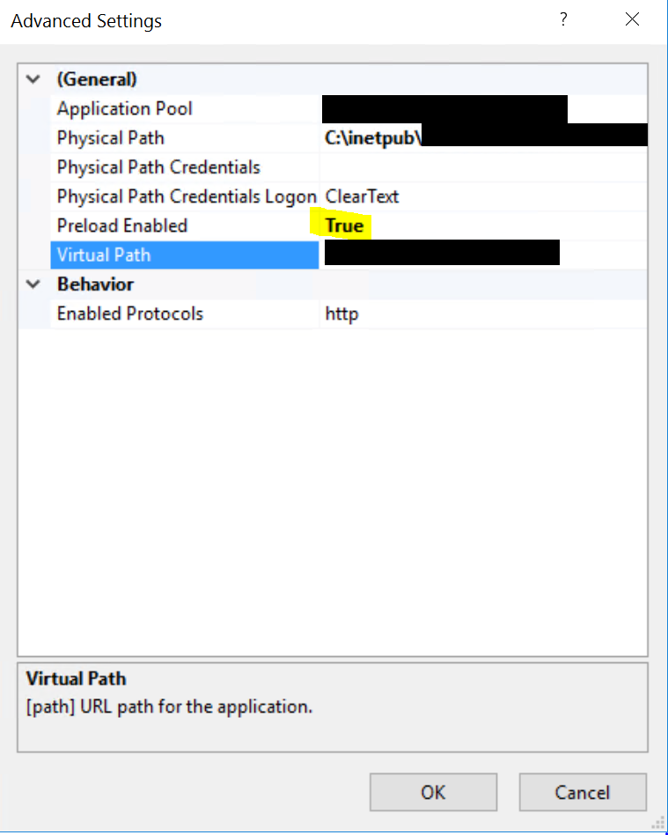This screenshot has height=835, width=668.
Task: Select Physical Path Credentials row
Action: coord(349,167)
